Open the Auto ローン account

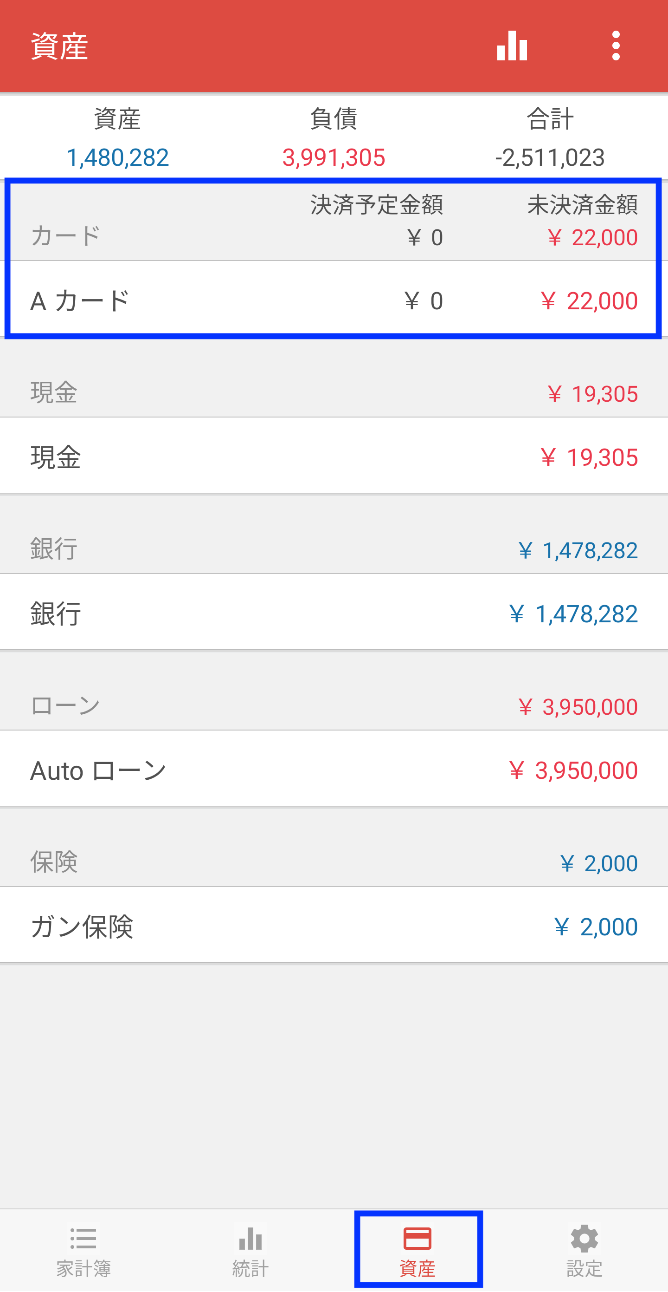[x=334, y=770]
